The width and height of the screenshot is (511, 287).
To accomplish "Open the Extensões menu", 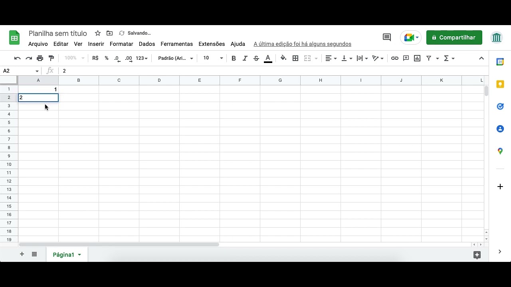I will click(212, 44).
